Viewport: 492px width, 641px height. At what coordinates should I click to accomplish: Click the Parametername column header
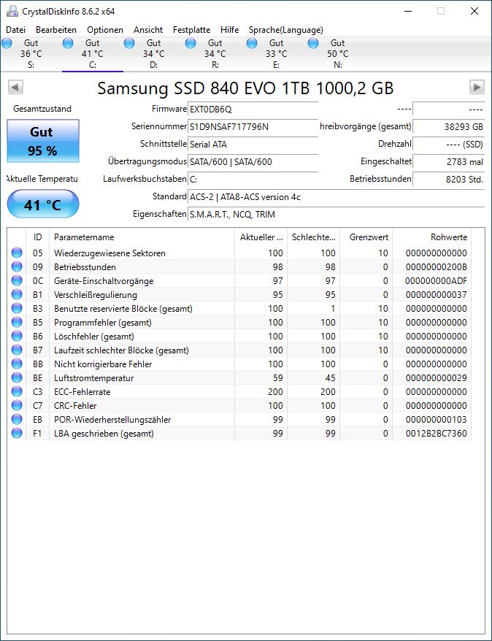pos(142,237)
